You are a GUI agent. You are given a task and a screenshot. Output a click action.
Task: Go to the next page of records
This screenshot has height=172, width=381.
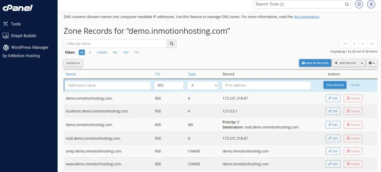pyautogui.click(x=363, y=44)
